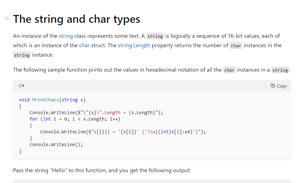Click the anchor link icon beside the heading
Image resolution: width=300 pixels, height=183 pixels.
7,18
